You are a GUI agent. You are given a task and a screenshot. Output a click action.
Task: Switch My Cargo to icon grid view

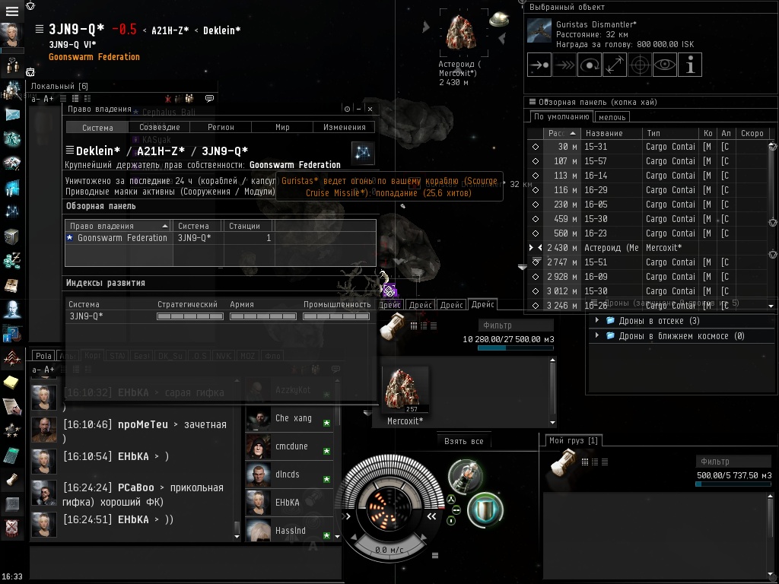[x=585, y=462]
